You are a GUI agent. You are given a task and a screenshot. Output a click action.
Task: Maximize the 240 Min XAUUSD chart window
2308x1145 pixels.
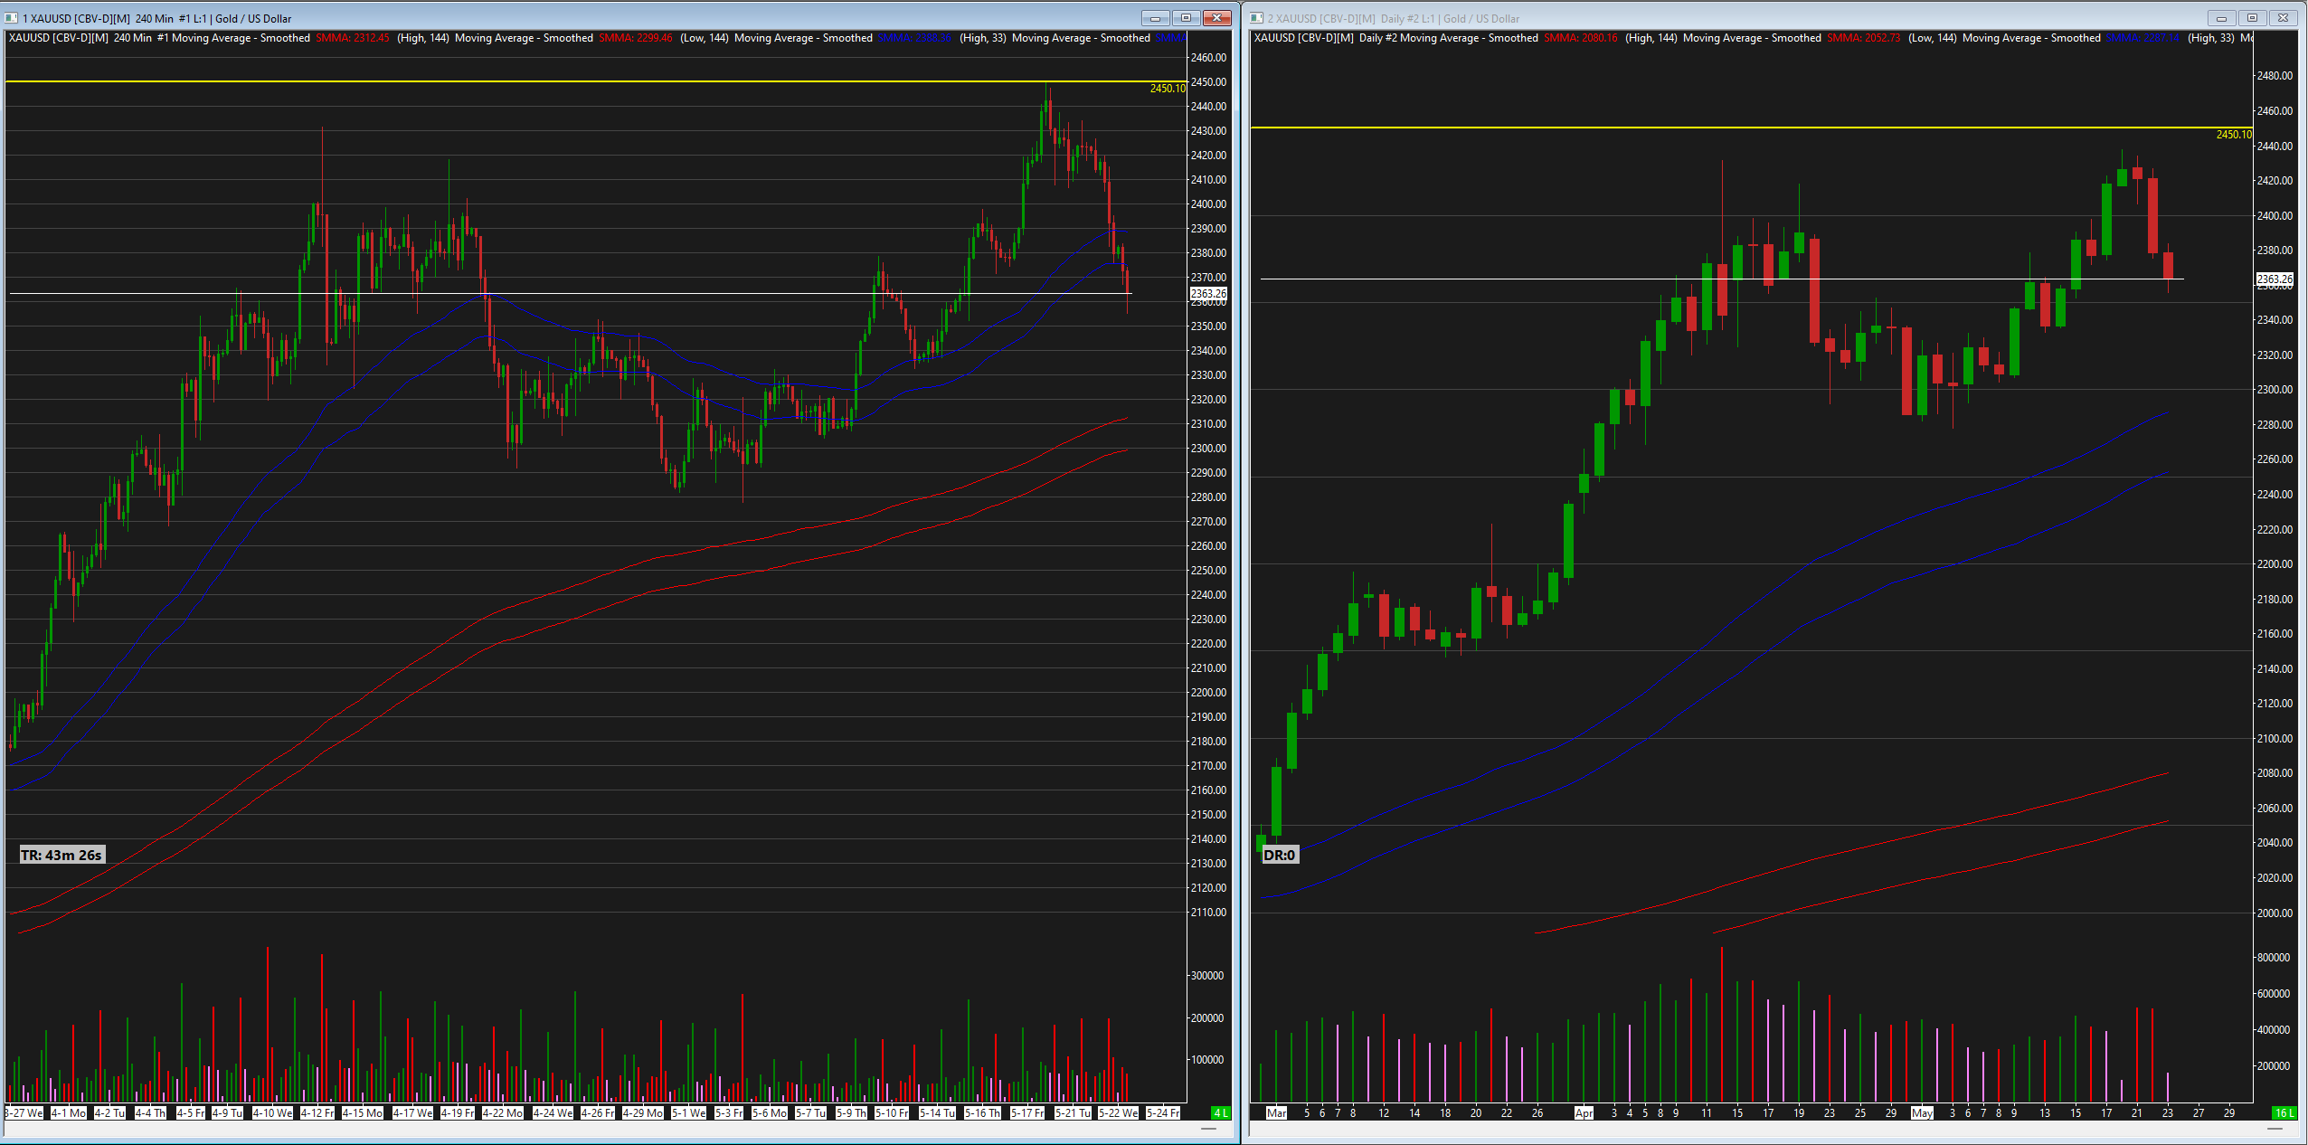coord(1186,18)
